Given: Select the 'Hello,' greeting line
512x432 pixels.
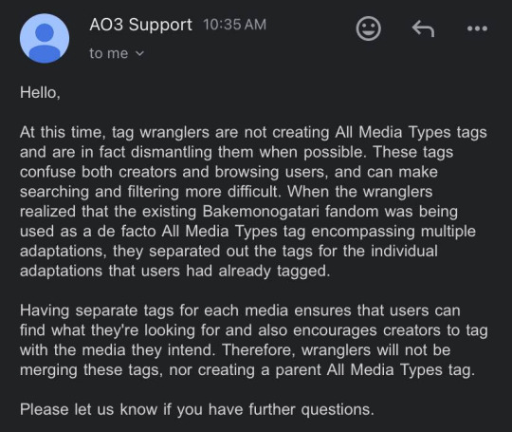Looking at the screenshot, I should (x=40, y=92).
